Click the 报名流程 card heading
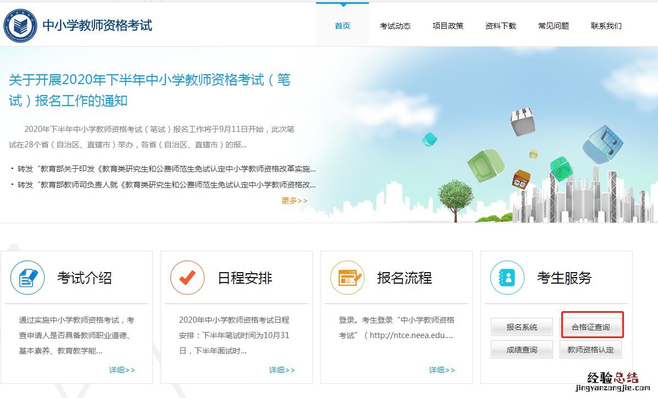This screenshot has height=398, width=658. 405,278
